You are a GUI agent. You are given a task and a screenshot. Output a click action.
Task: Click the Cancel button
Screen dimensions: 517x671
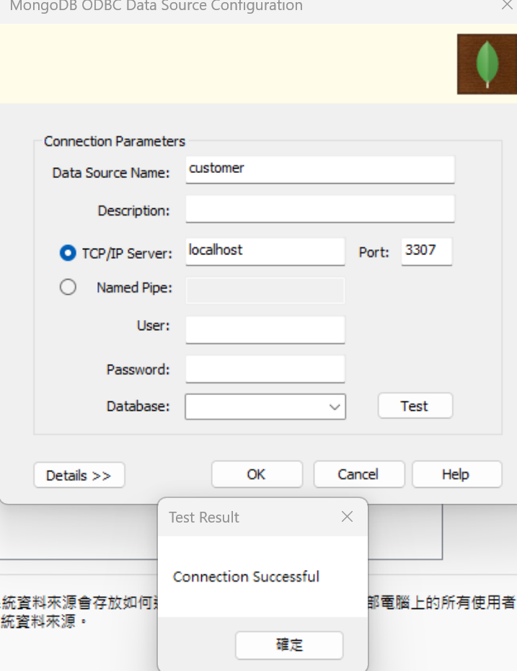(358, 474)
